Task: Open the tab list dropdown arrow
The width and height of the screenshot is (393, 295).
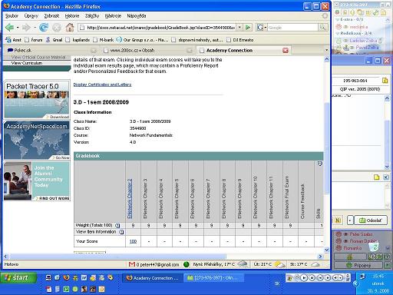Action: pyautogui.click(x=326, y=50)
